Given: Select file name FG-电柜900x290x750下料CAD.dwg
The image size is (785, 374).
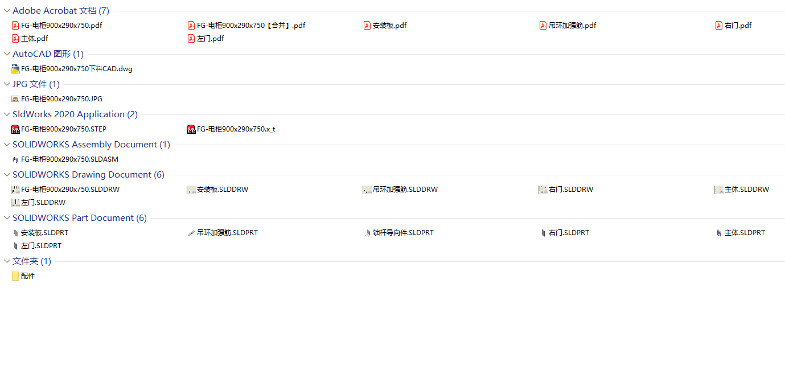Looking at the screenshot, I should [x=77, y=68].
